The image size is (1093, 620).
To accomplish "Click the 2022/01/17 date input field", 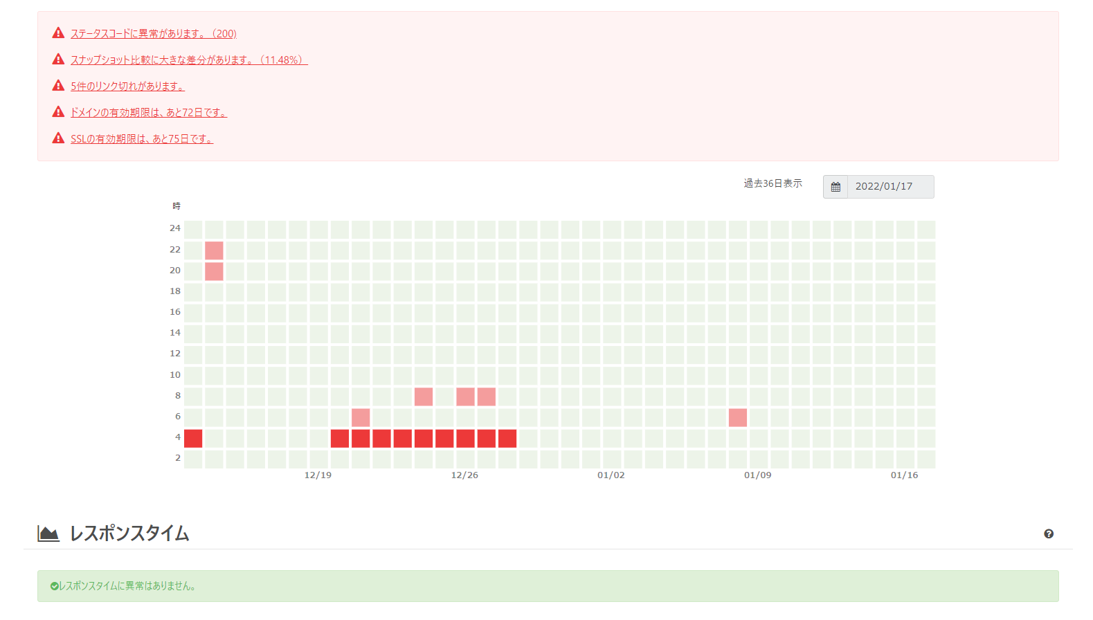I will pyautogui.click(x=890, y=187).
